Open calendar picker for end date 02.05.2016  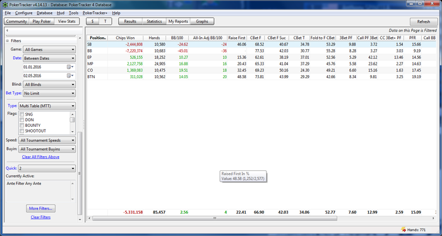pyautogui.click(x=70, y=76)
